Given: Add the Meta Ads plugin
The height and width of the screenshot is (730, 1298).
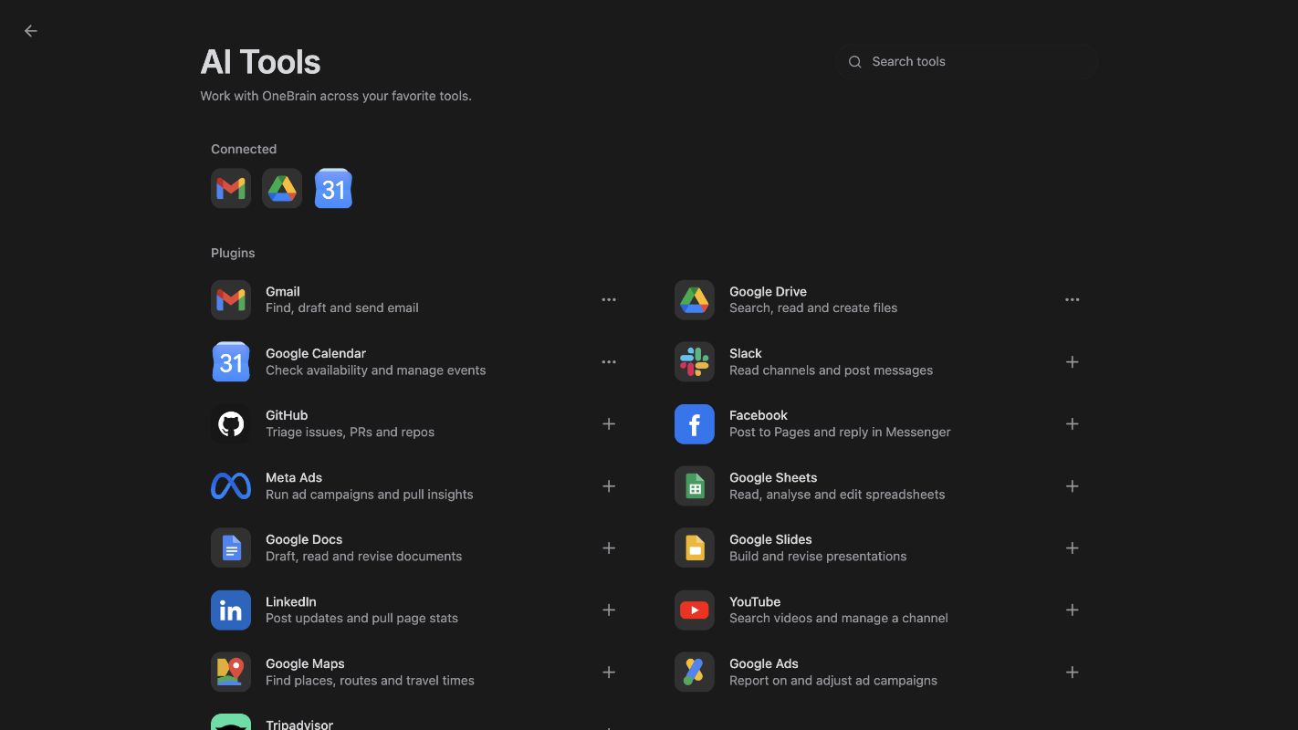Looking at the screenshot, I should pos(609,485).
